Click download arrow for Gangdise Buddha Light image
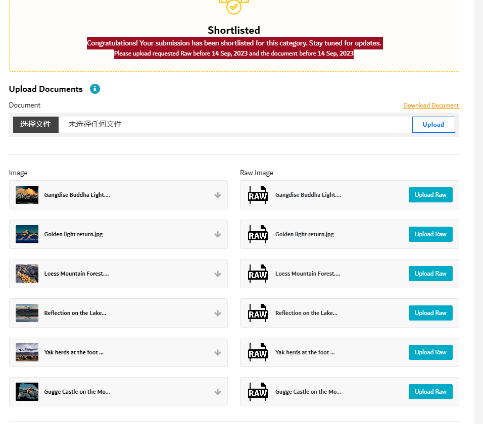 click(218, 195)
